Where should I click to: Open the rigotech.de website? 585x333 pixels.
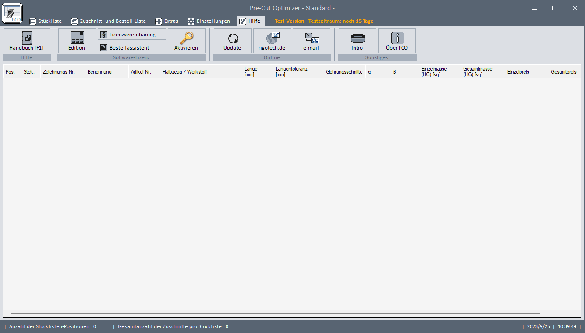pos(272,41)
